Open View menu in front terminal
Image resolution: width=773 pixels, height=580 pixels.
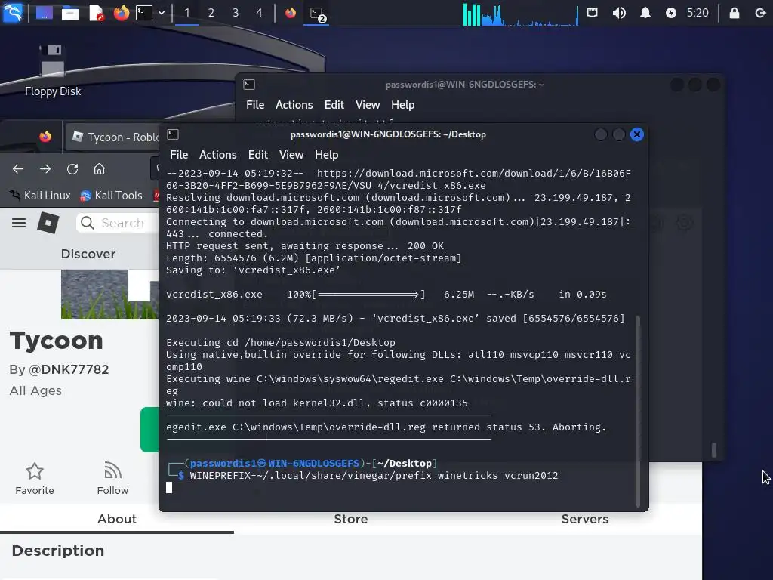coord(291,155)
